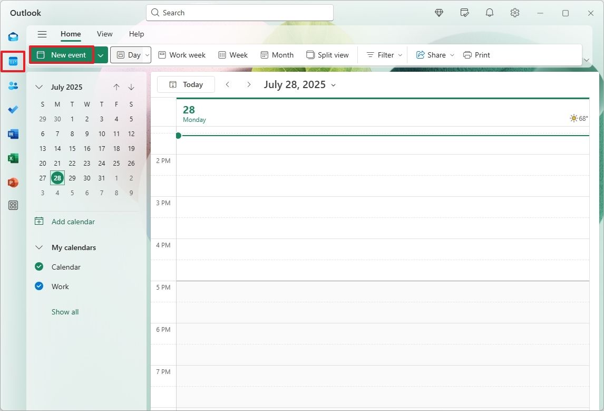Viewport: 604px width, 411px height.
Task: Toggle the Calendar under My calendars
Action: pyautogui.click(x=39, y=266)
